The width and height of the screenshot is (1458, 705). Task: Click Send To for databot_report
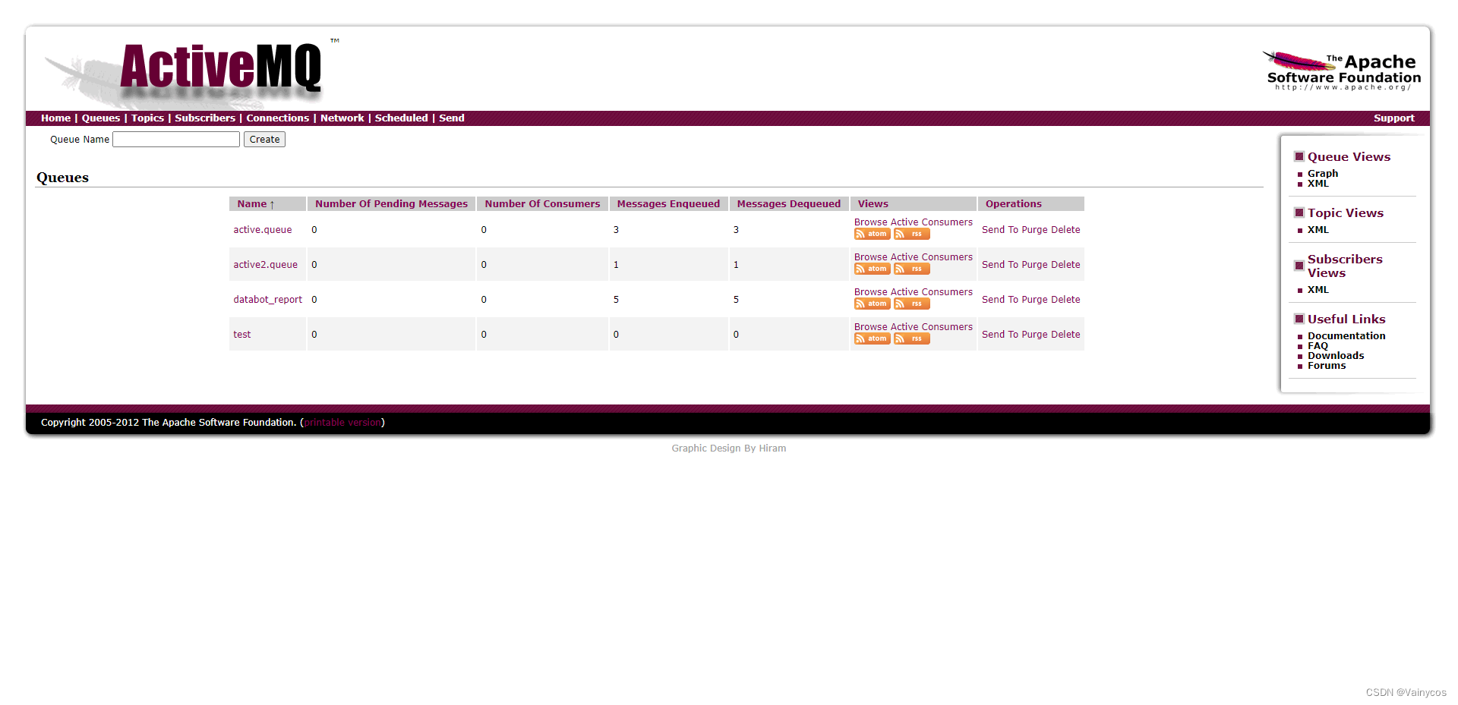coord(1000,300)
